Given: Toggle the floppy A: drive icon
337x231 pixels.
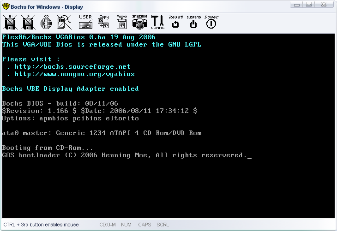Looking at the screenshot, I should coord(10,22).
